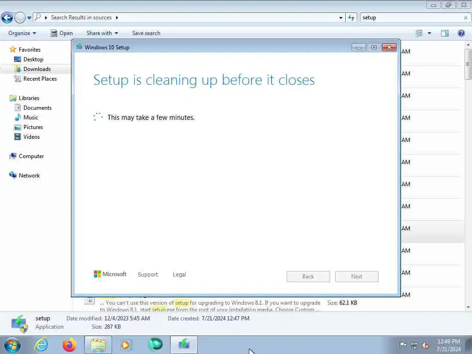Click the result size '62.1 KB'
The image size is (472, 354).
tap(348, 303)
